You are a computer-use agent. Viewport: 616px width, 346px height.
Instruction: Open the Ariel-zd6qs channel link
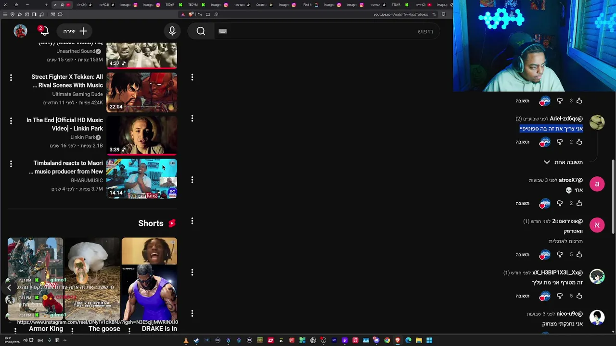click(x=566, y=119)
